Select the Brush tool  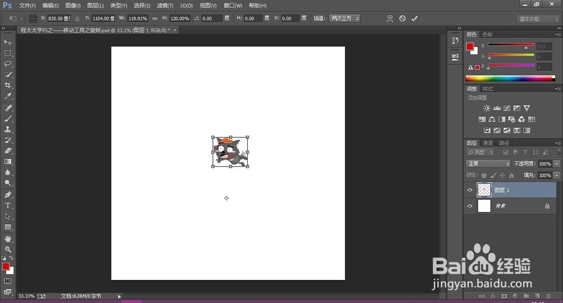point(7,119)
